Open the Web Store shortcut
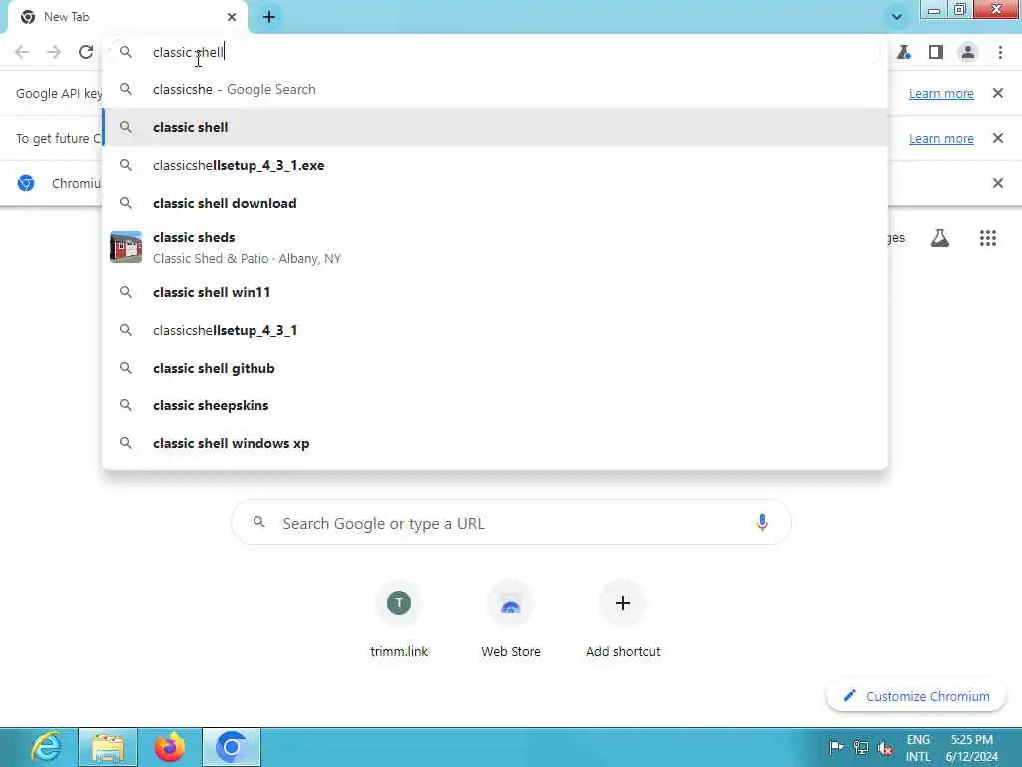This screenshot has width=1022, height=767. pyautogui.click(x=511, y=619)
